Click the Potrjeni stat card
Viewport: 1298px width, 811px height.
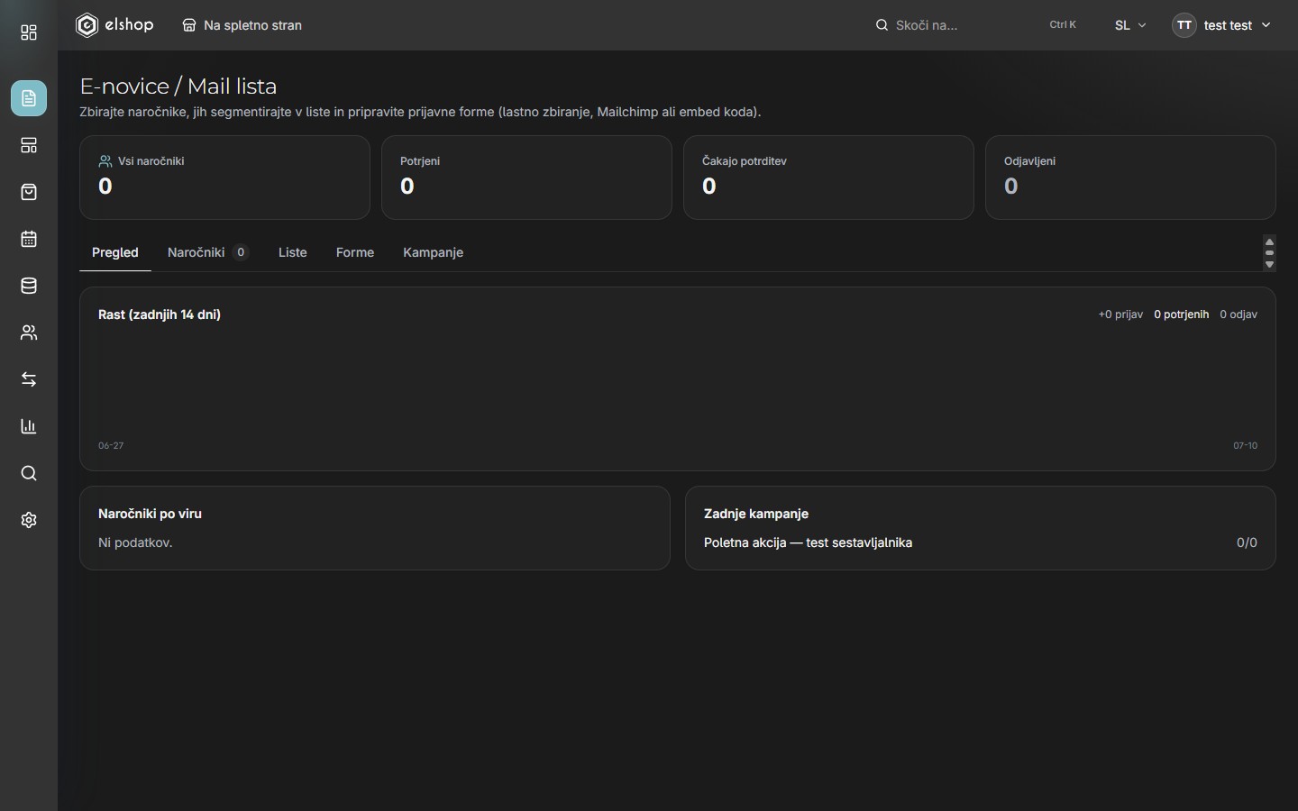coord(526,178)
